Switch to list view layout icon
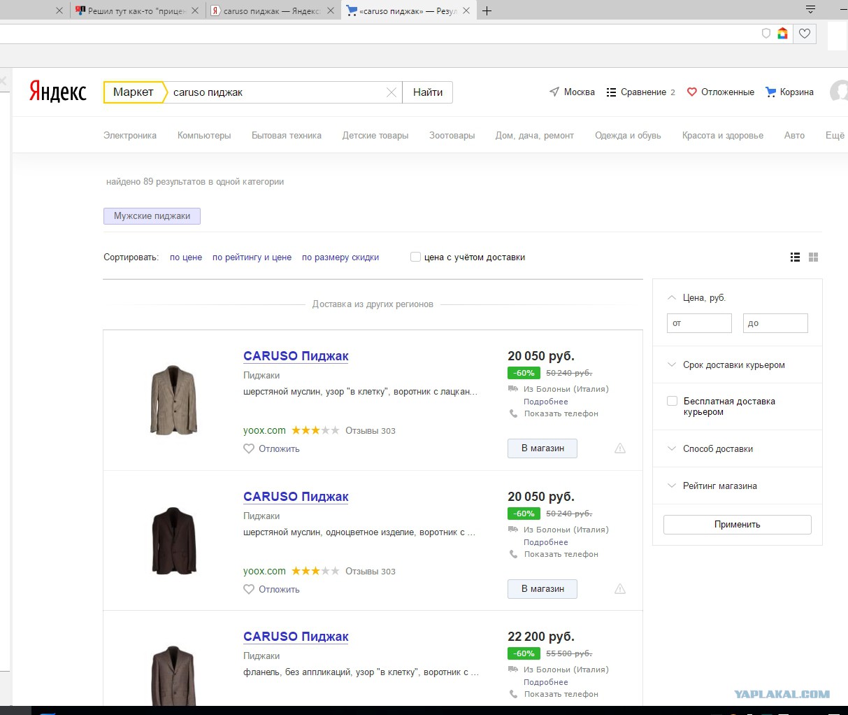The width and height of the screenshot is (848, 715). tap(795, 257)
